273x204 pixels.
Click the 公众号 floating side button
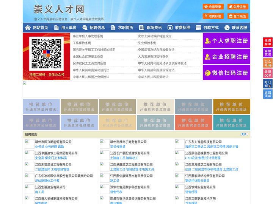pyautogui.click(x=268, y=63)
